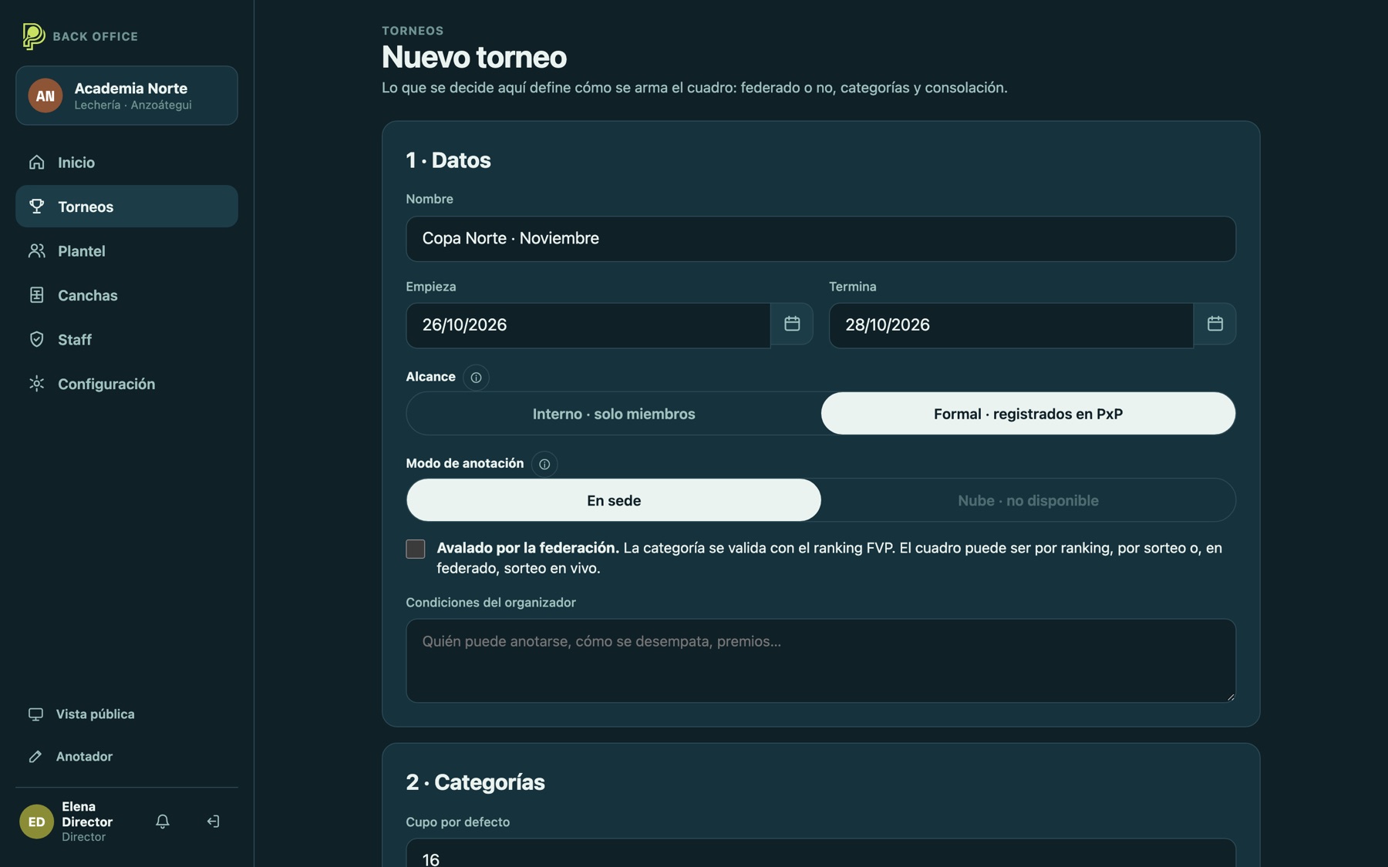The width and height of the screenshot is (1388, 867).
Task: Click the Anotador pencil icon
Action: [35, 757]
